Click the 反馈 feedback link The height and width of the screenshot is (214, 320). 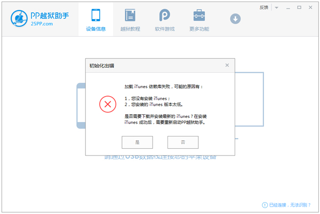click(263, 7)
